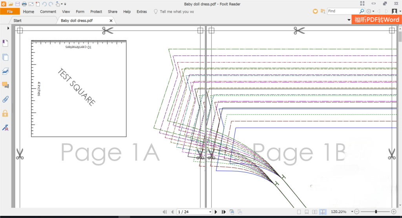Open the attachments paperclip panel
This screenshot has width=402, height=218.
5,99
